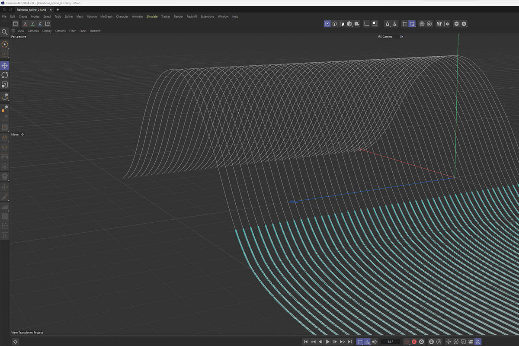Add a new project tab with plus
The image size is (519, 346).
[58, 10]
